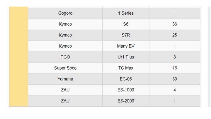Screen dimensions: 211x119
Task: Select the EC-05 model cell
Action: [x=126, y=79]
